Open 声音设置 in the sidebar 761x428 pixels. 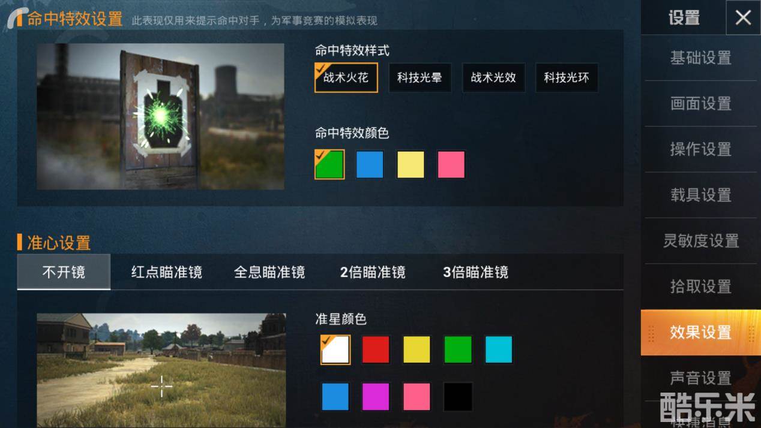point(700,378)
